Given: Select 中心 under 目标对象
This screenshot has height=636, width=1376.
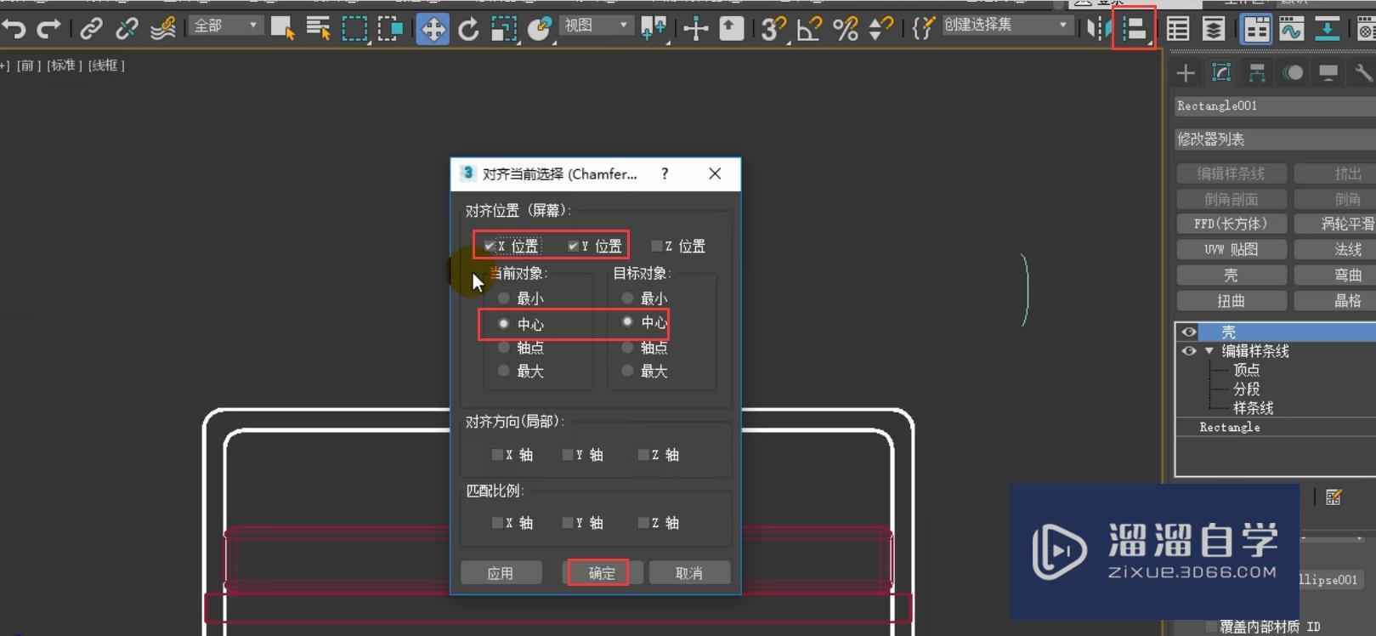Looking at the screenshot, I should [x=627, y=321].
